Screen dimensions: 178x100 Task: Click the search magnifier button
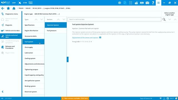pos(164,19)
